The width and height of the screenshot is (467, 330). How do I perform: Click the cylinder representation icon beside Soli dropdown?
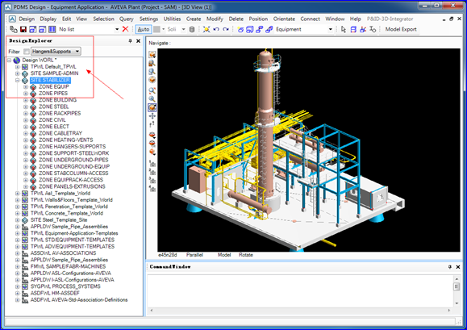pos(192,29)
